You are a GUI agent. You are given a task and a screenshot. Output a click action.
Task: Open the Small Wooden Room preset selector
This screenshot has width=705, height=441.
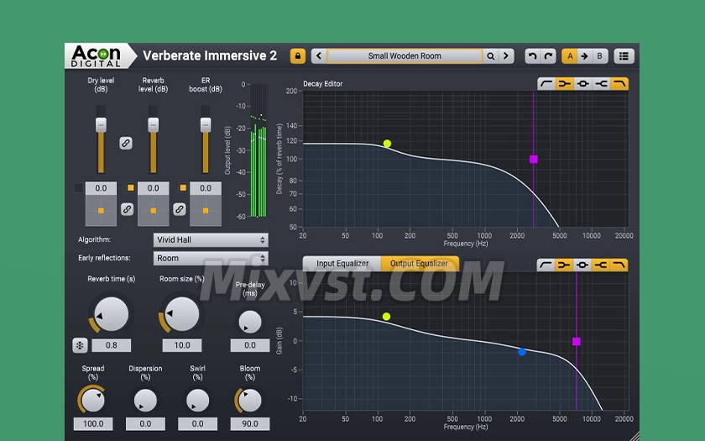[405, 56]
